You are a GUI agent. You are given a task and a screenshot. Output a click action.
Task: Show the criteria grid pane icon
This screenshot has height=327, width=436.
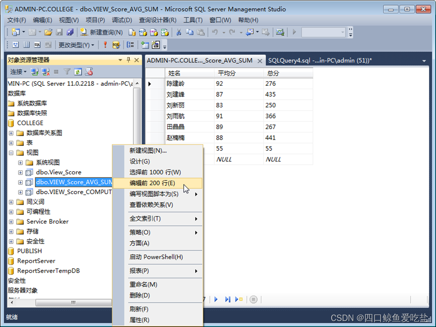tap(26, 45)
